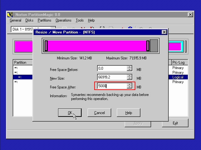Click the cyan-bordered partition in disk map
Screen dimensions: 201x150
pos(176,47)
